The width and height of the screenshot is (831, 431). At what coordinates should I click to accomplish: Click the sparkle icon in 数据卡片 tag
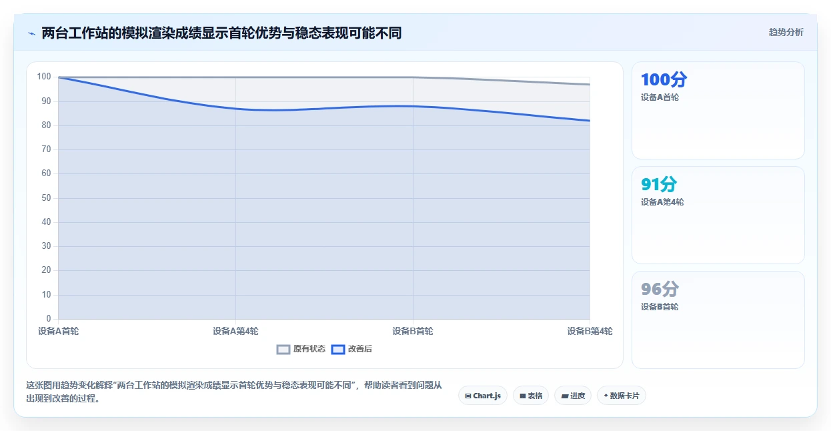coord(606,396)
